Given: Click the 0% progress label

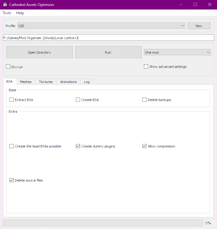Looking at the screenshot, I should [208, 223].
